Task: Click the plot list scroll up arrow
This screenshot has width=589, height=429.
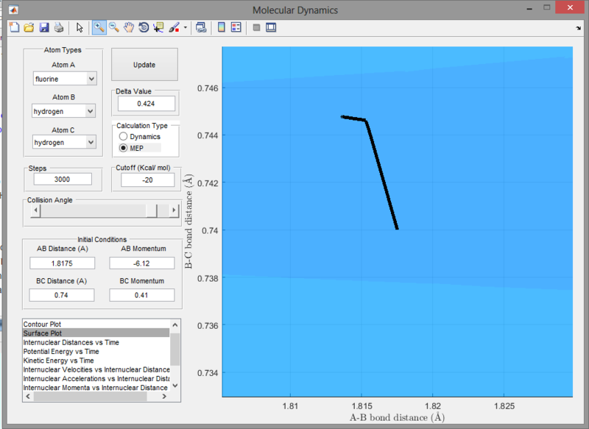Action: tap(175, 325)
